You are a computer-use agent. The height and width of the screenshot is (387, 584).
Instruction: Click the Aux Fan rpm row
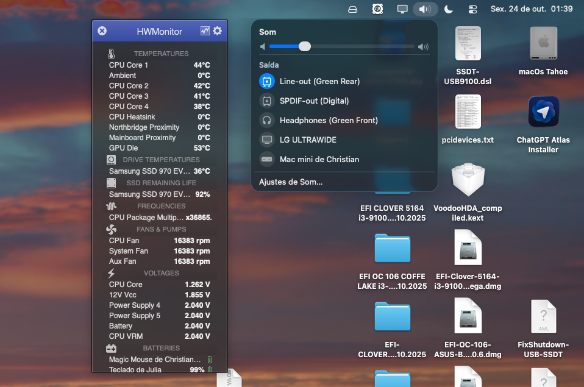point(159,261)
